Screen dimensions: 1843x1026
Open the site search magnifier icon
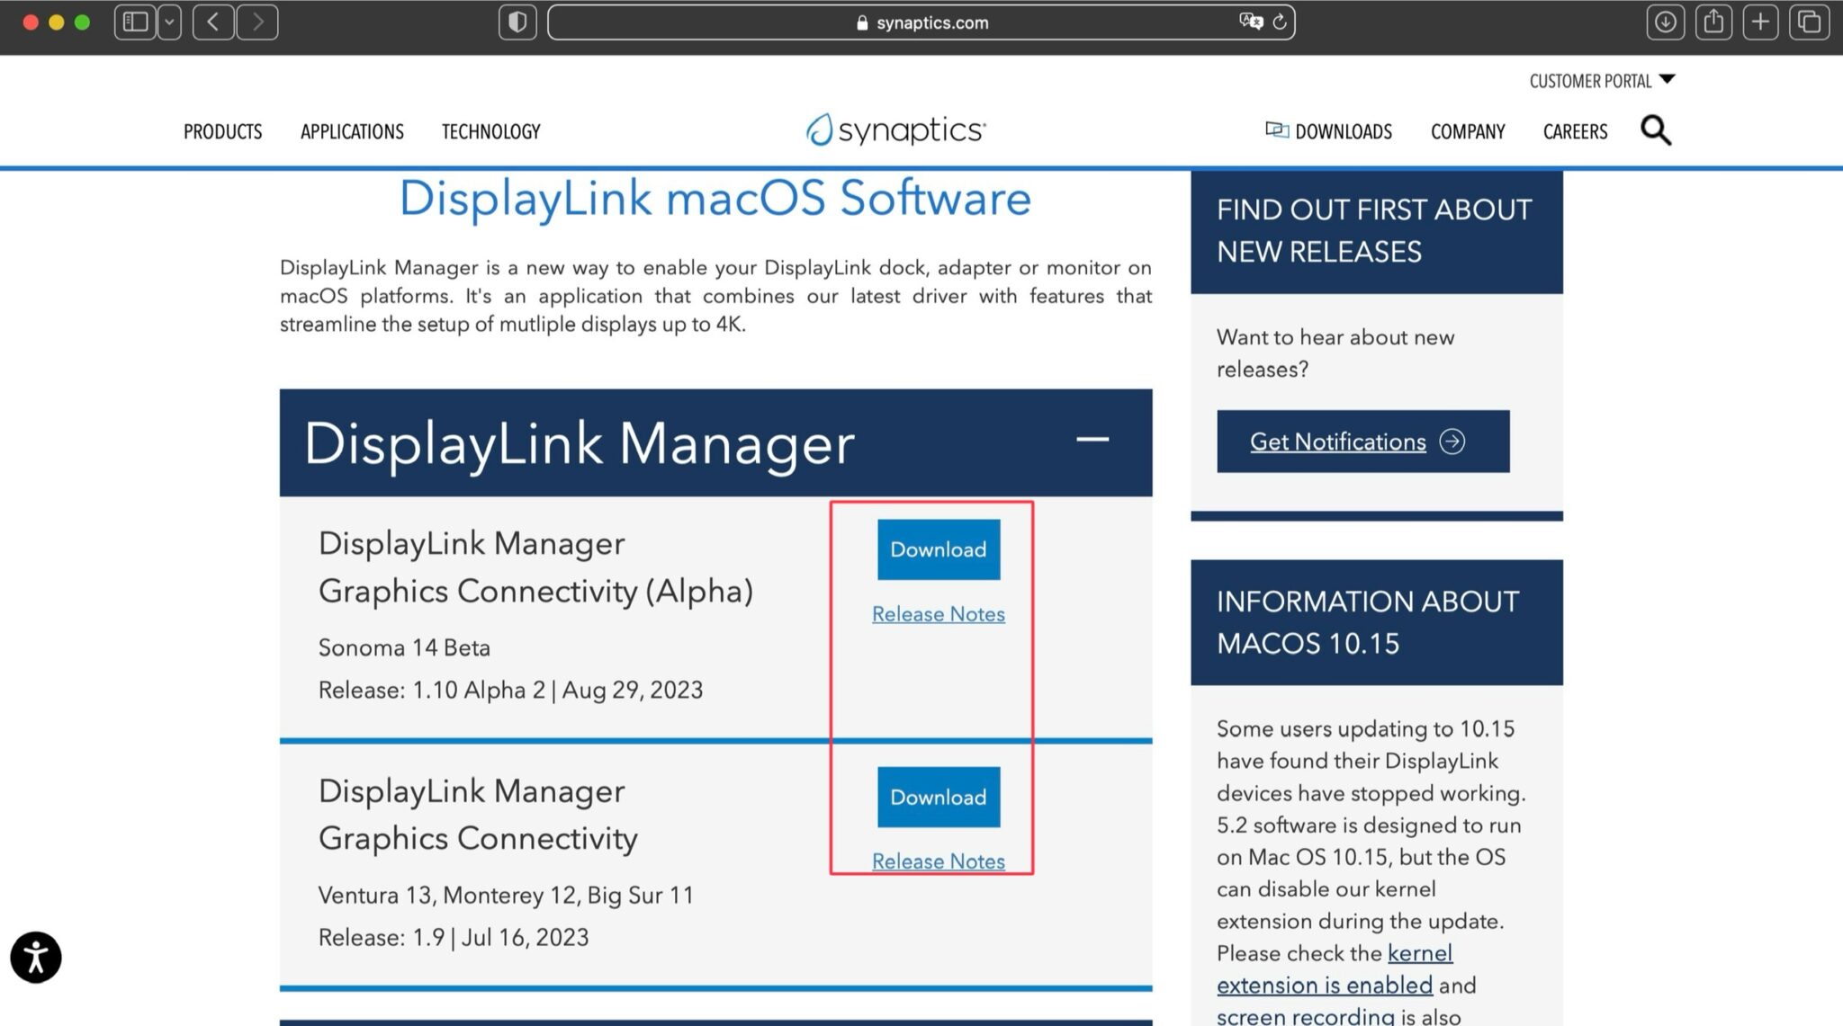tap(1656, 131)
